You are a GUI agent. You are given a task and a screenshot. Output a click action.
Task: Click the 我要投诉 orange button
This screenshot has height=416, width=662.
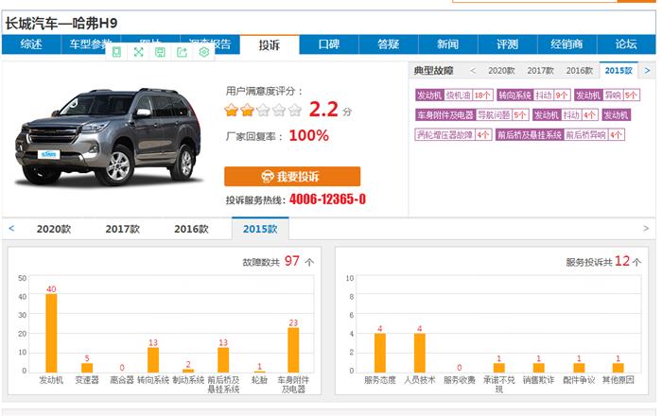tap(292, 177)
